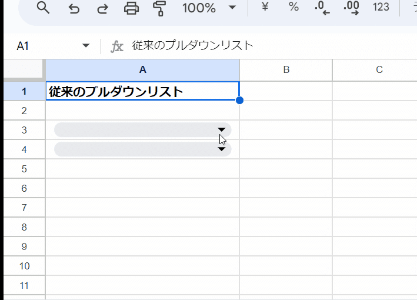Apply percent format
417x300 pixels.
pos(293,6)
